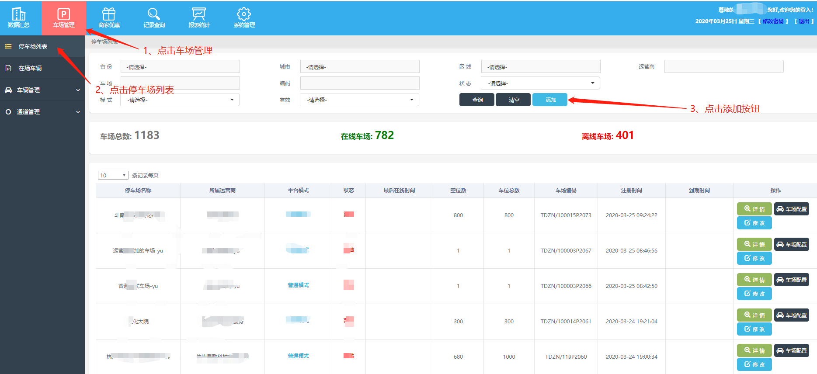
Task: Expand the 通道管理 sidebar menu
Action: click(x=42, y=112)
